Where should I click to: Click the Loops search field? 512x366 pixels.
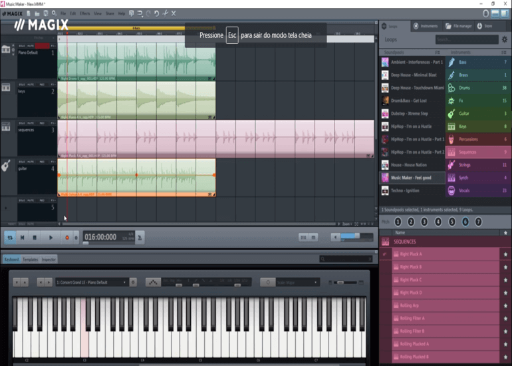(467, 39)
